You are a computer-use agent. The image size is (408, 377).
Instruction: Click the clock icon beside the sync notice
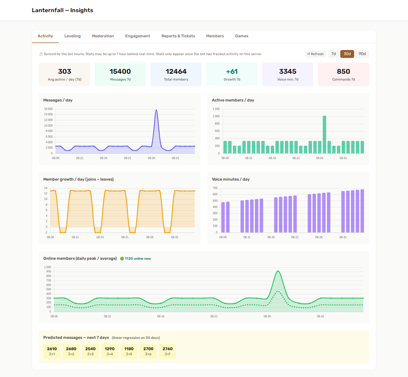coord(41,54)
